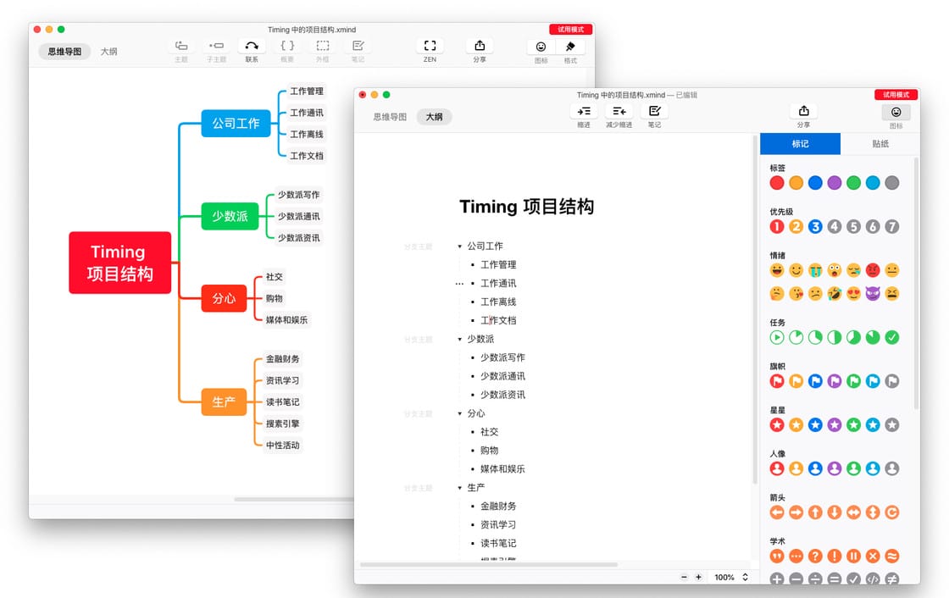Toggle 图标 smiley panel in outline window

(x=896, y=112)
